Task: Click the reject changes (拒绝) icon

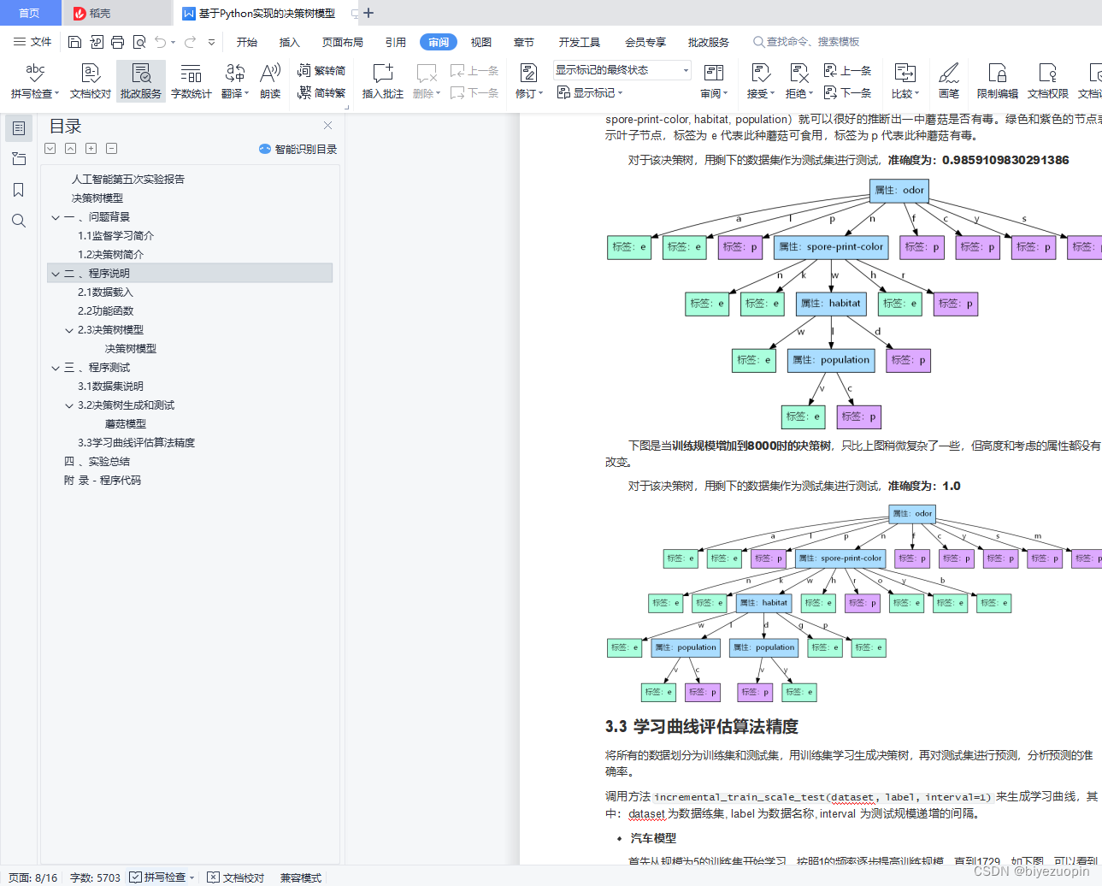Action: pos(799,72)
